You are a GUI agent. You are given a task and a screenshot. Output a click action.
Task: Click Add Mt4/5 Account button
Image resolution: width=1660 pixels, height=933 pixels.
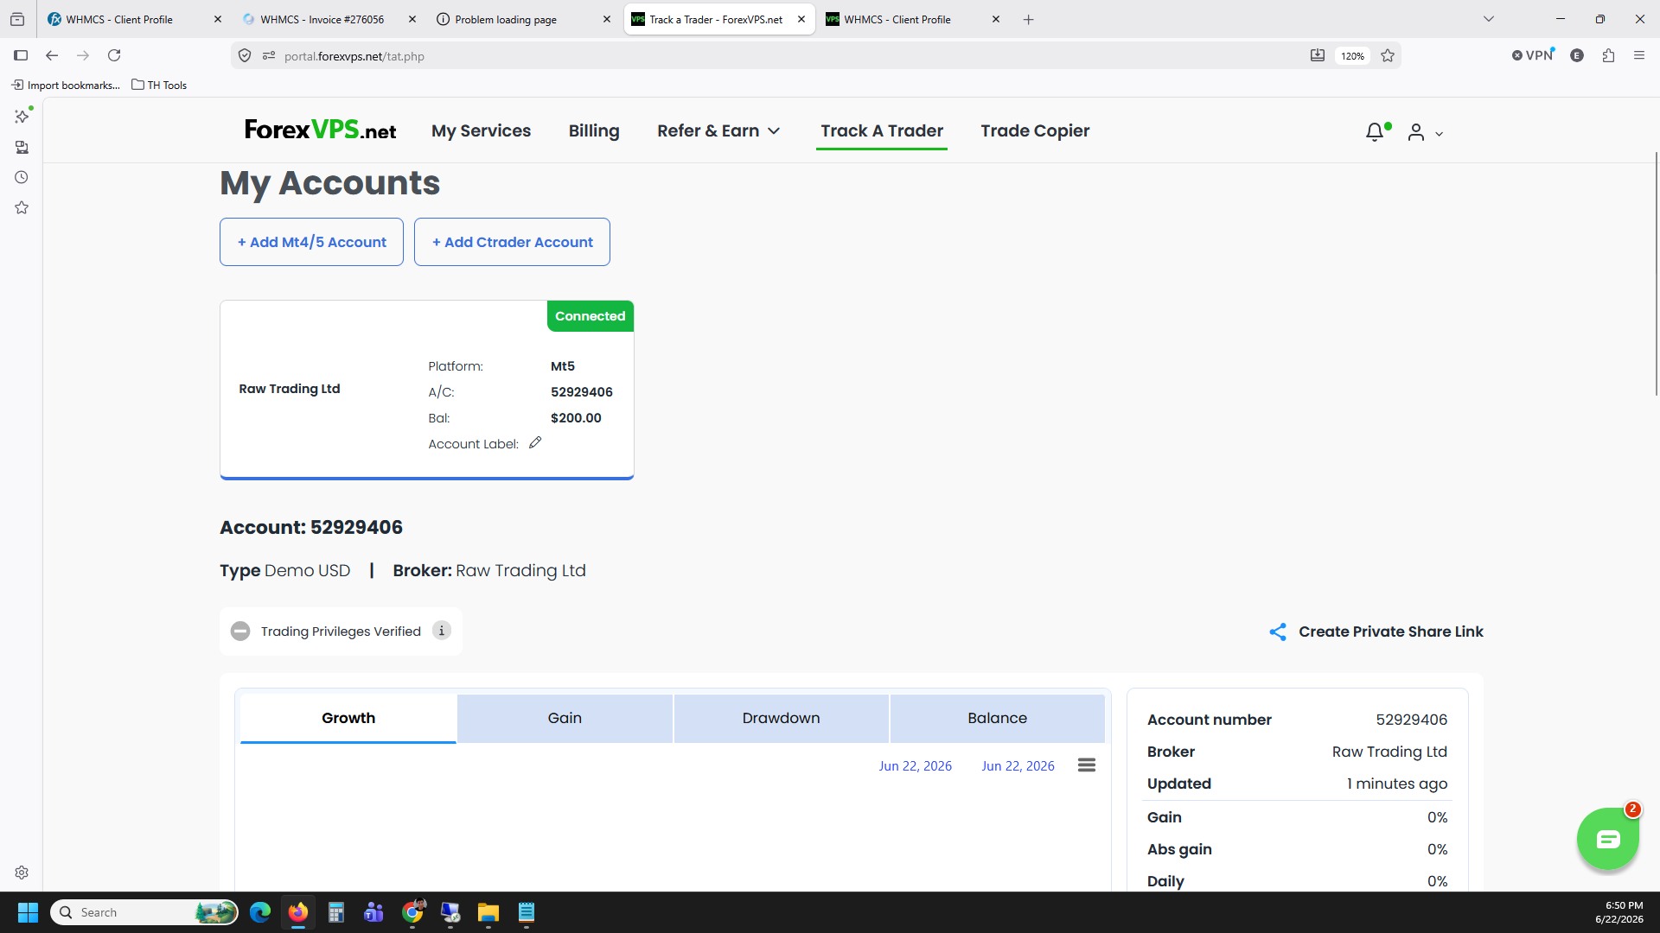click(311, 242)
